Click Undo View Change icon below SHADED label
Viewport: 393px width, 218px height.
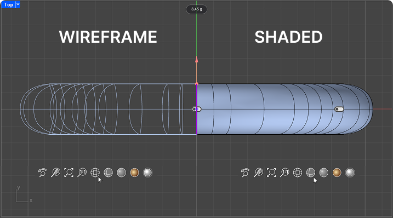[245, 173]
